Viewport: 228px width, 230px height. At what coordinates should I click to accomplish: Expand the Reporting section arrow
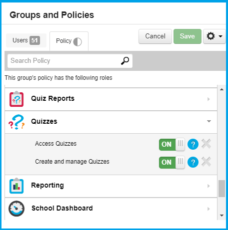(x=208, y=186)
